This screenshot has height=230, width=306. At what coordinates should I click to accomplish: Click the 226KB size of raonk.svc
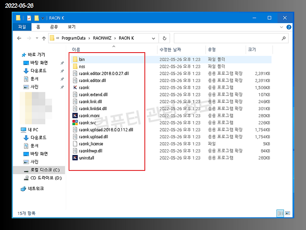(264, 123)
